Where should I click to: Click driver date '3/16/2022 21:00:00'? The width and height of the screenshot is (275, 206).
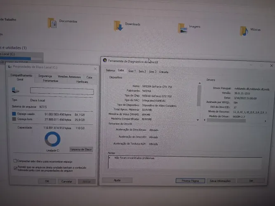245,98
